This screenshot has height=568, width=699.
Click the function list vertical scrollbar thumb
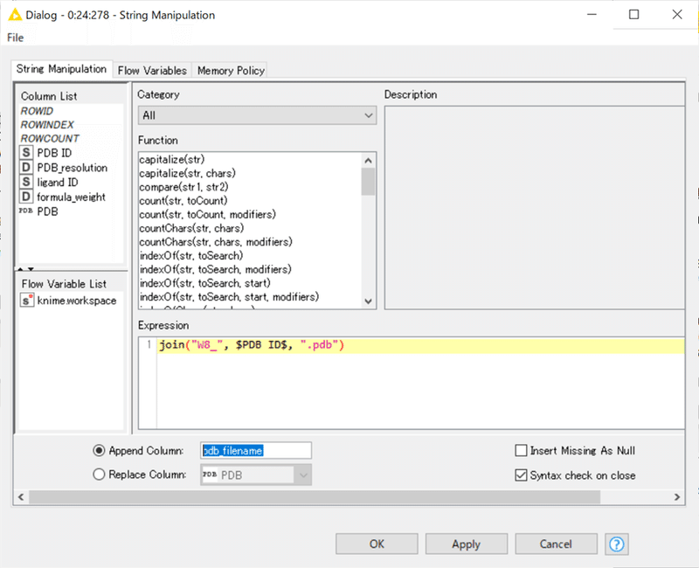pyautogui.click(x=368, y=182)
